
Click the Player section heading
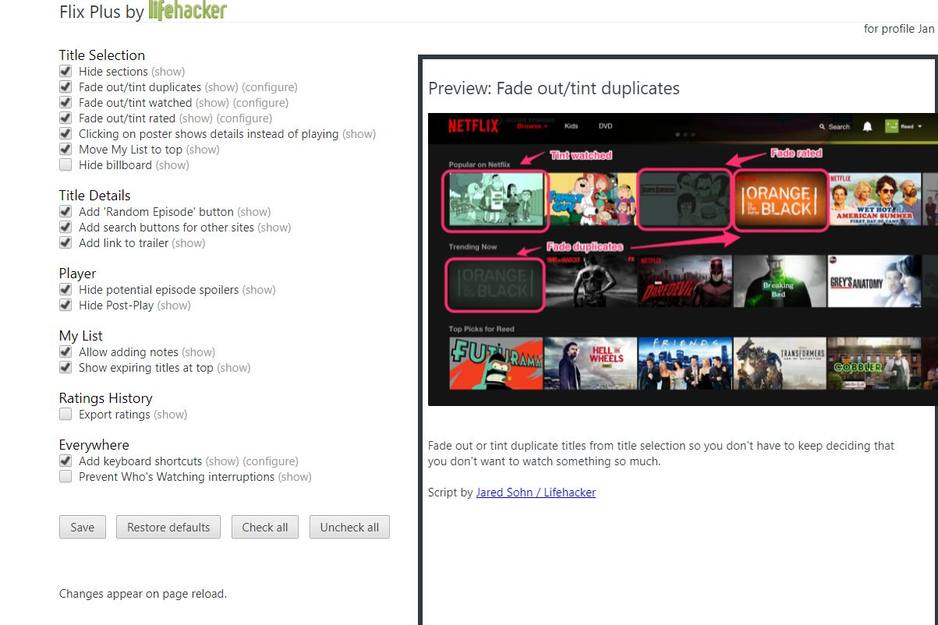[78, 274]
